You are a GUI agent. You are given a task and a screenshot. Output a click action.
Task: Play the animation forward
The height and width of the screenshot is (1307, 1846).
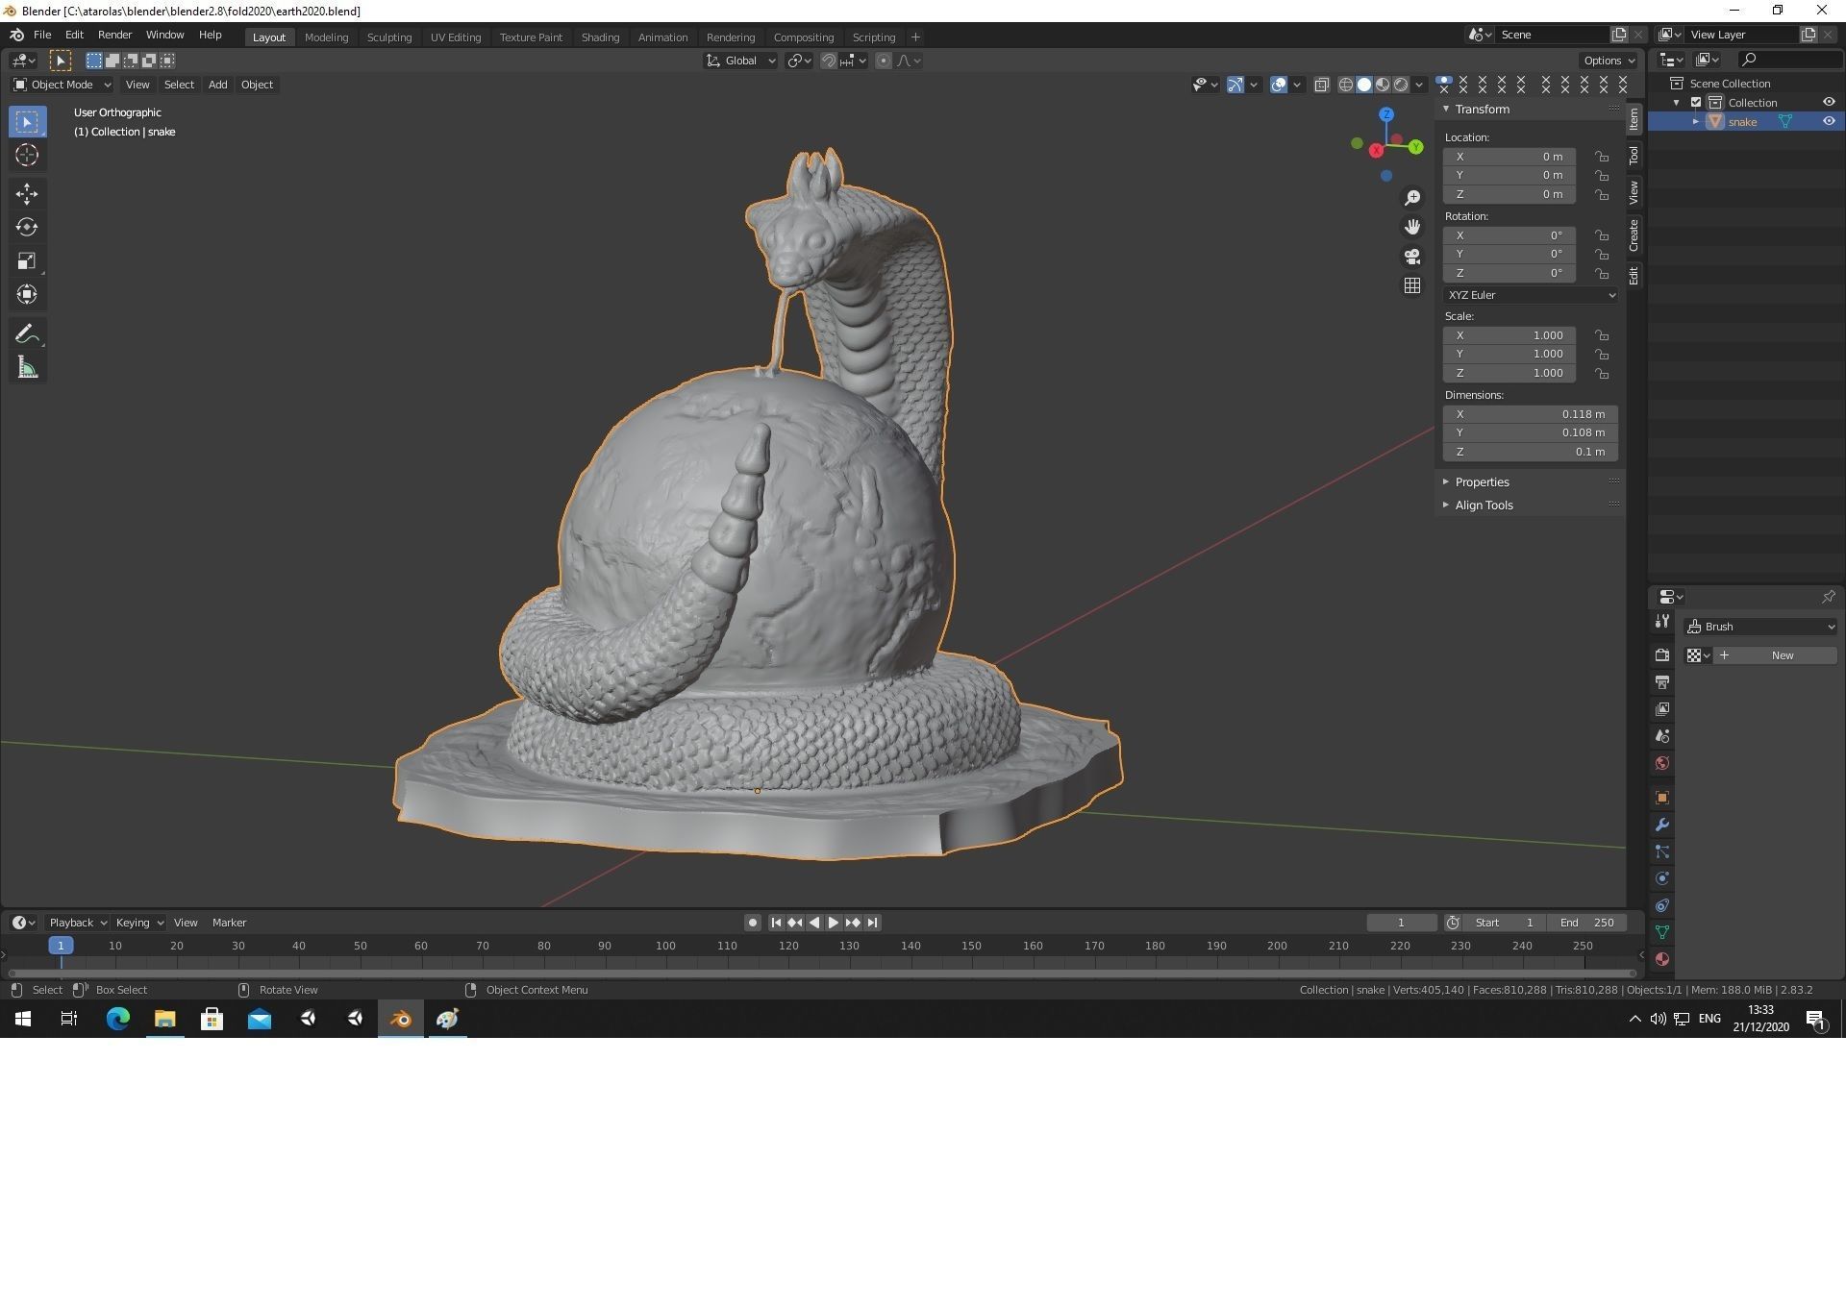[x=834, y=923]
